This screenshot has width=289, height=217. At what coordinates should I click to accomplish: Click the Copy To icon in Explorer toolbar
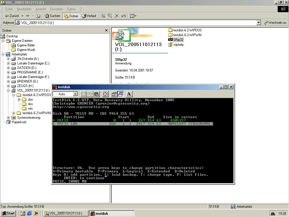click(110, 16)
